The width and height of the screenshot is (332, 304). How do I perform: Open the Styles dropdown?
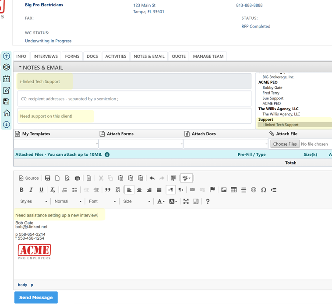33,201
